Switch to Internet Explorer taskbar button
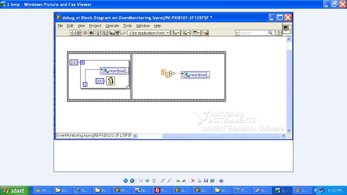This screenshot has height=195, width=347. coord(82,190)
